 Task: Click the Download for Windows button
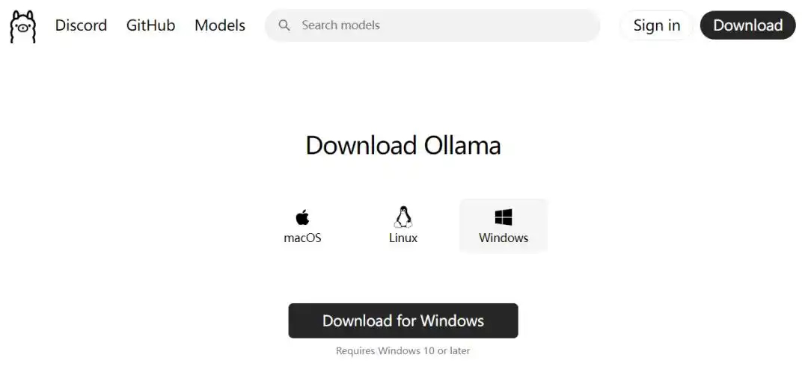click(x=403, y=320)
